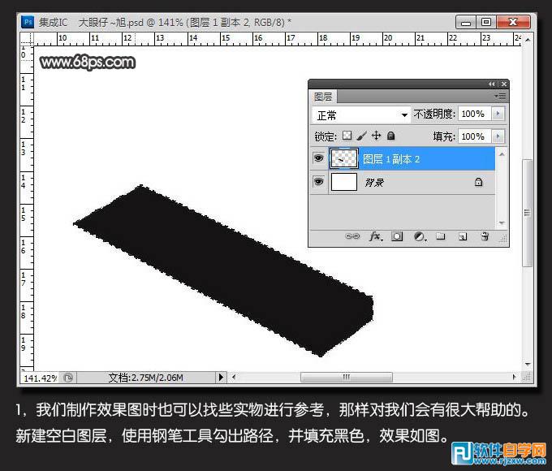
Task: Hide the 图层 1 副本 2 layer
Action: tap(318, 158)
